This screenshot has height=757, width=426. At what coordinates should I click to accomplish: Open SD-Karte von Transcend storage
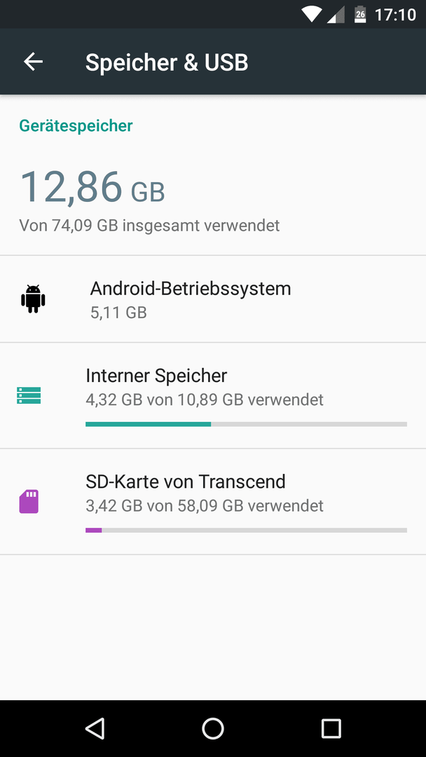tap(213, 502)
